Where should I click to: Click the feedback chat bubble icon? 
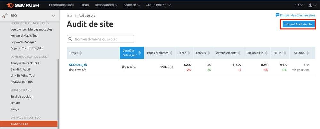[x=277, y=15]
